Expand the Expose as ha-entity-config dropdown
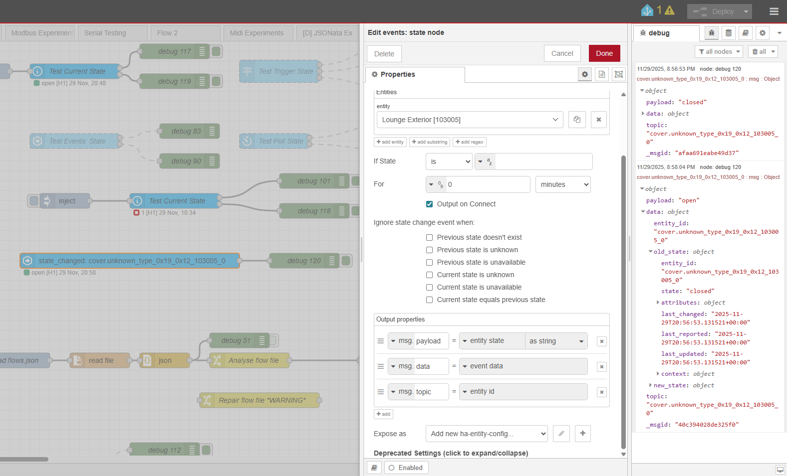Screen dimensions: 787x476 coord(486,434)
